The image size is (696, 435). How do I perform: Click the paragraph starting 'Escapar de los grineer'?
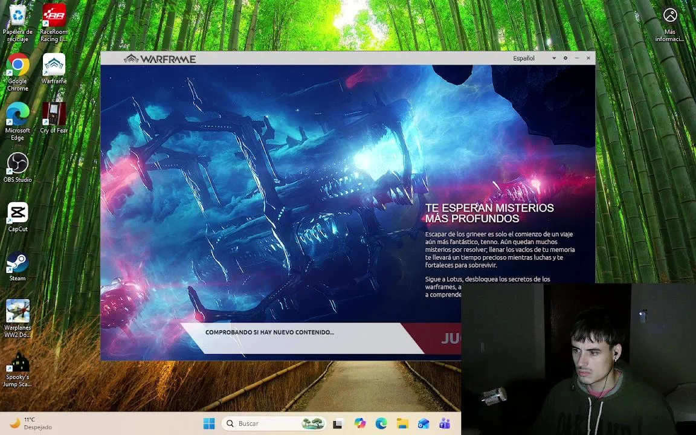(500, 250)
